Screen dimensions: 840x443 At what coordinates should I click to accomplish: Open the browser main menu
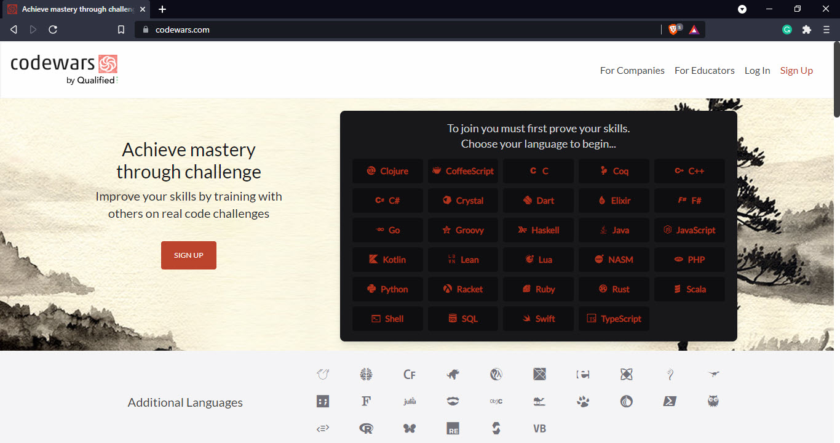(x=826, y=30)
